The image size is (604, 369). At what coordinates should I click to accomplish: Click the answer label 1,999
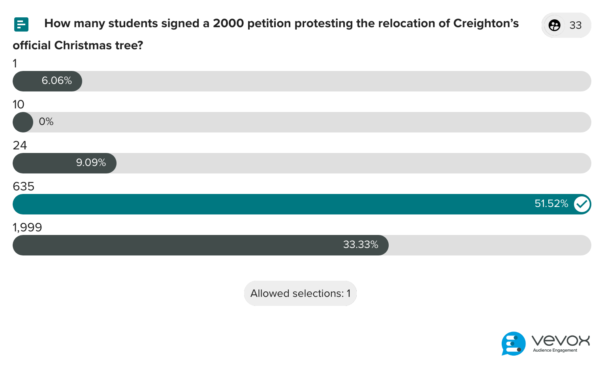tap(27, 227)
